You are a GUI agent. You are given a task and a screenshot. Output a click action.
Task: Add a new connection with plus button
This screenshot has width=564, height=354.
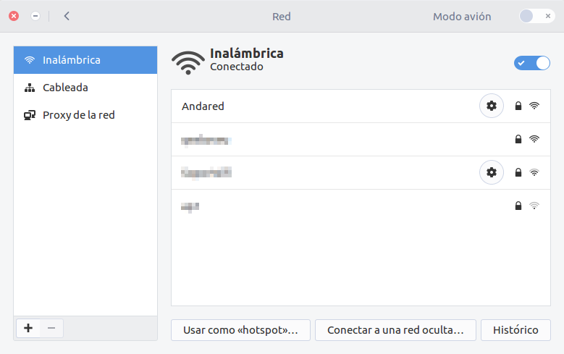pyautogui.click(x=28, y=328)
